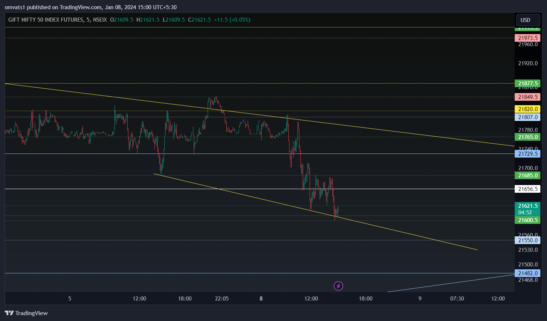The height and width of the screenshot is (321, 547).
Task: Select the 21973.5 red price label
Action: click(528, 38)
